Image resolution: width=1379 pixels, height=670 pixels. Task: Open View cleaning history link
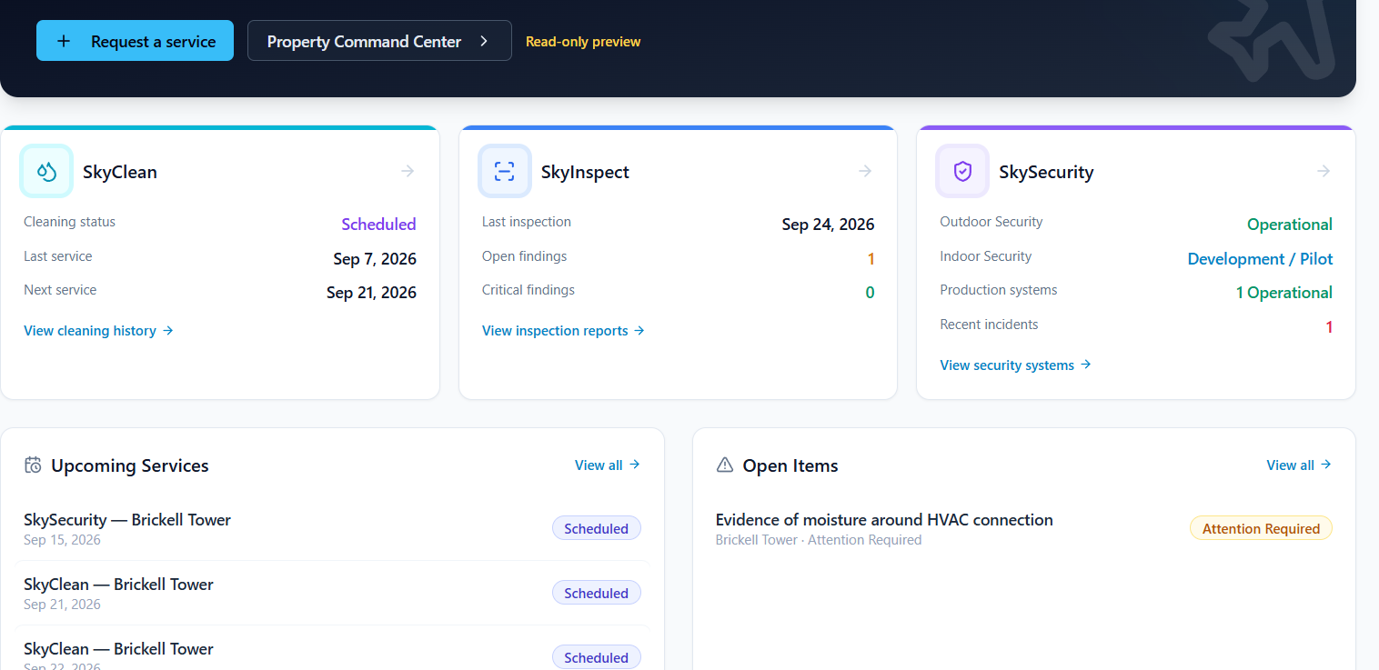pos(98,331)
